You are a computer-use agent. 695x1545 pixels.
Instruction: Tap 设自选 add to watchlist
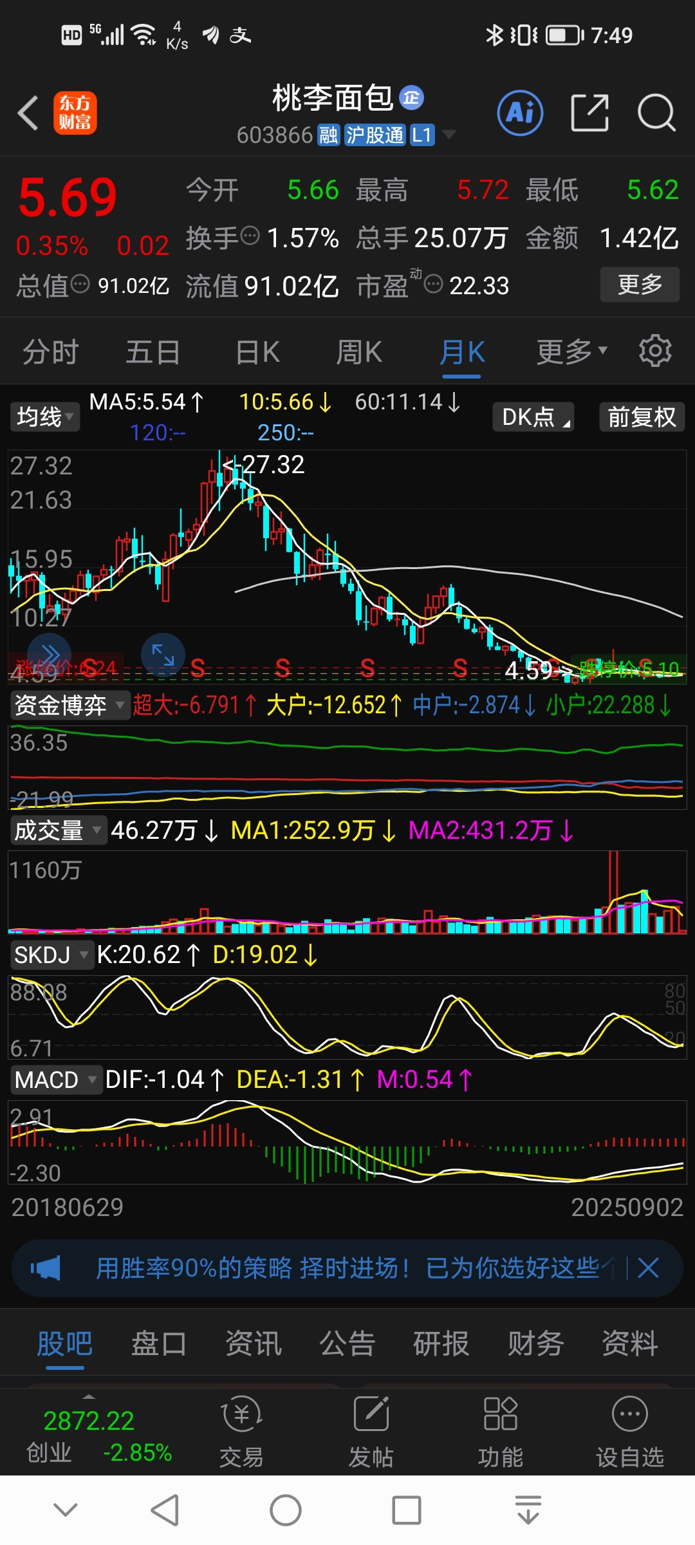(629, 1431)
